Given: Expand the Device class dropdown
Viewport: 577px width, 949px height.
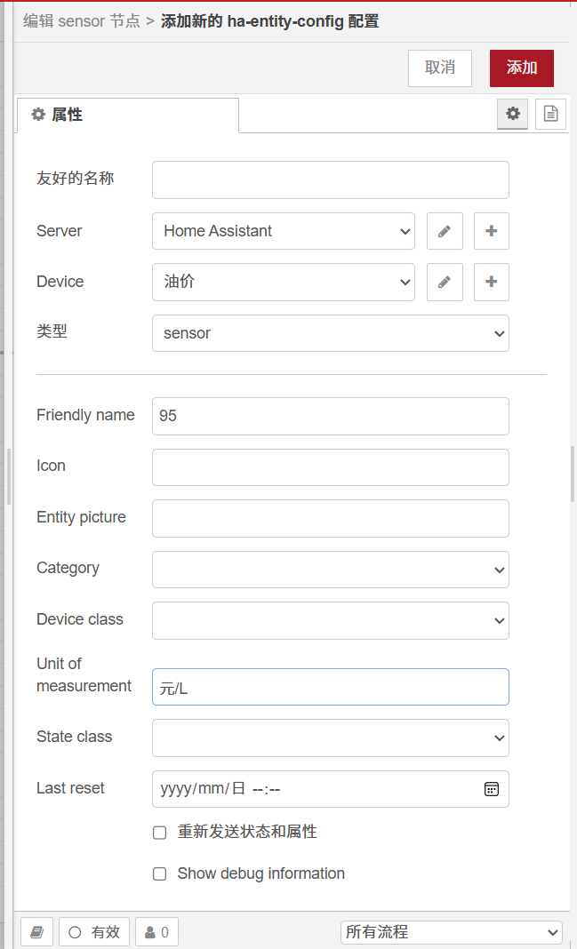Looking at the screenshot, I should pos(331,620).
